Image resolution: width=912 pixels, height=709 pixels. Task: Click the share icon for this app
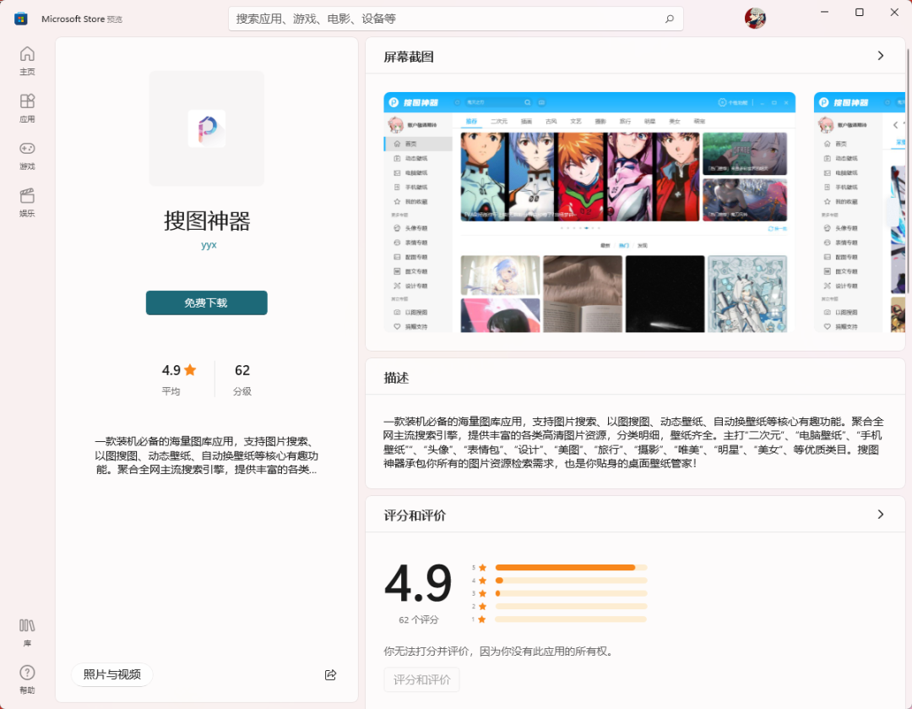point(330,674)
